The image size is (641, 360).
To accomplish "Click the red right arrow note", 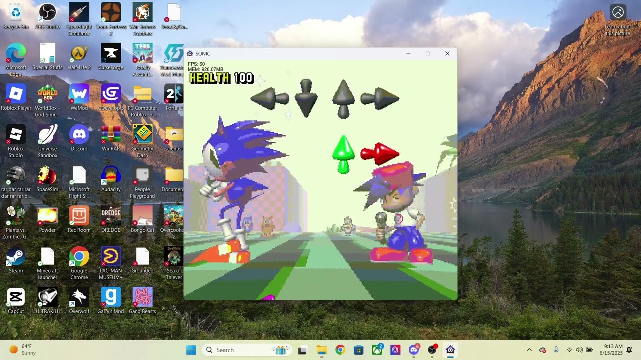I will point(380,154).
